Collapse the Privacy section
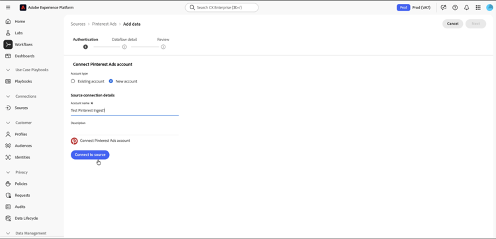Image resolution: width=496 pixels, height=239 pixels. [8, 172]
